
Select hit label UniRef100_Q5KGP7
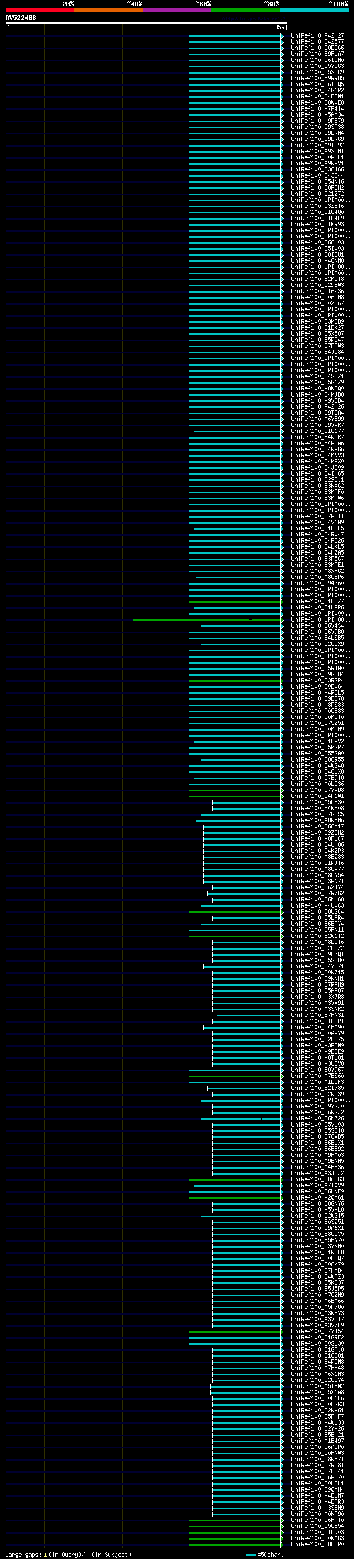click(317, 748)
